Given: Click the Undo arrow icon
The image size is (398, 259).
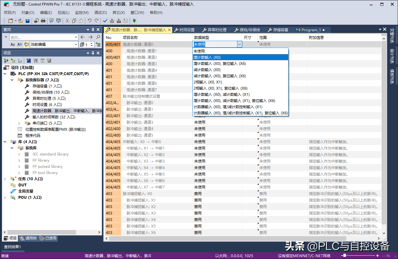Looking at the screenshot, I should click(x=90, y=21).
